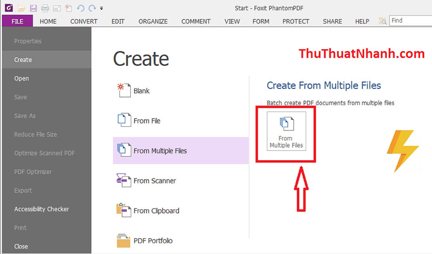Click into the Find search field

[410, 20]
